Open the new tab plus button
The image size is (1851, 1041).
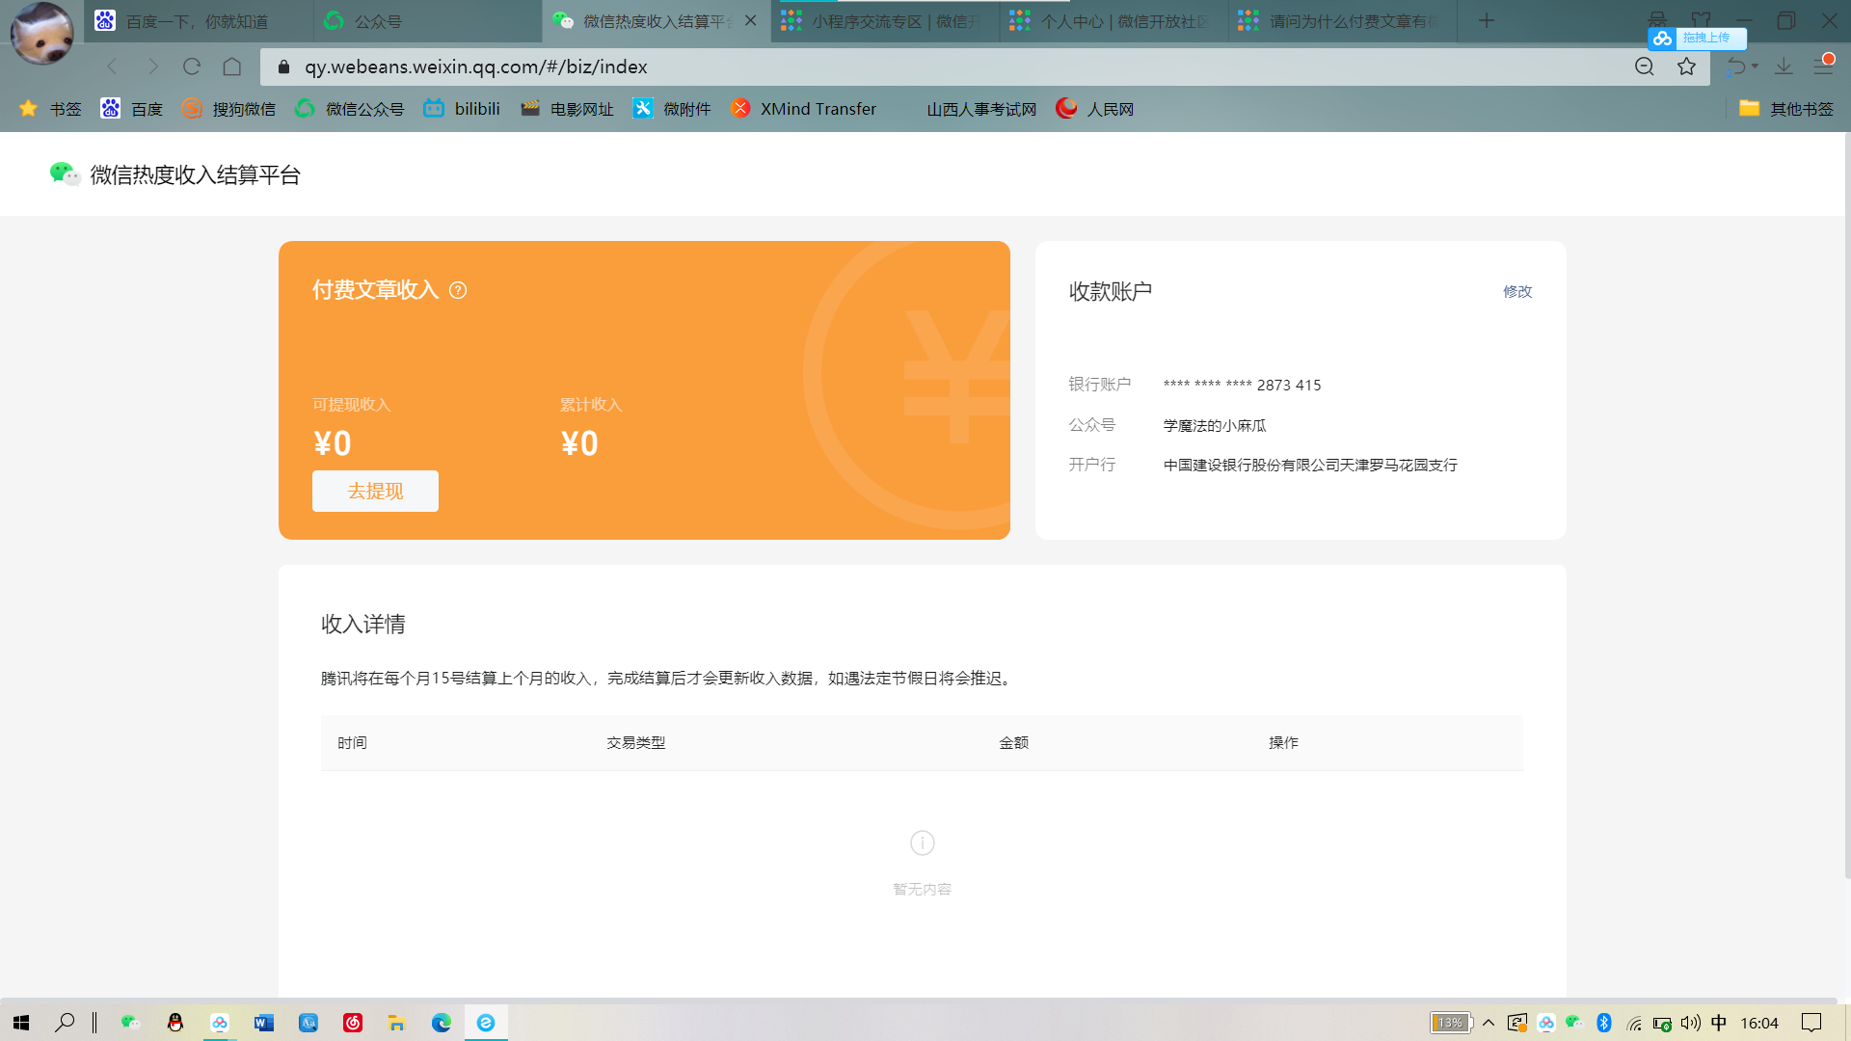[1487, 20]
